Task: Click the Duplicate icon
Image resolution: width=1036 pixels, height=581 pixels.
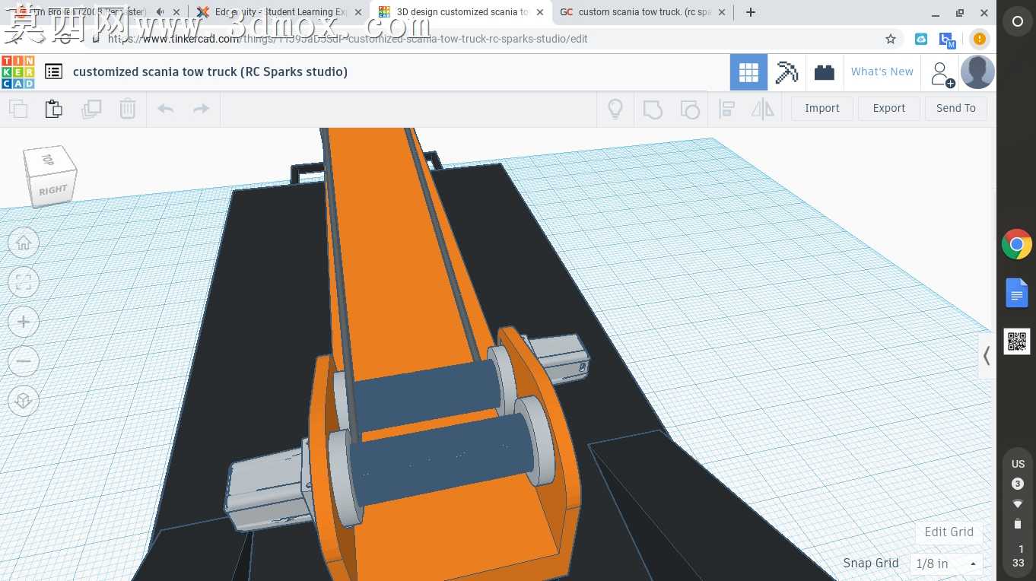Action: tap(91, 109)
